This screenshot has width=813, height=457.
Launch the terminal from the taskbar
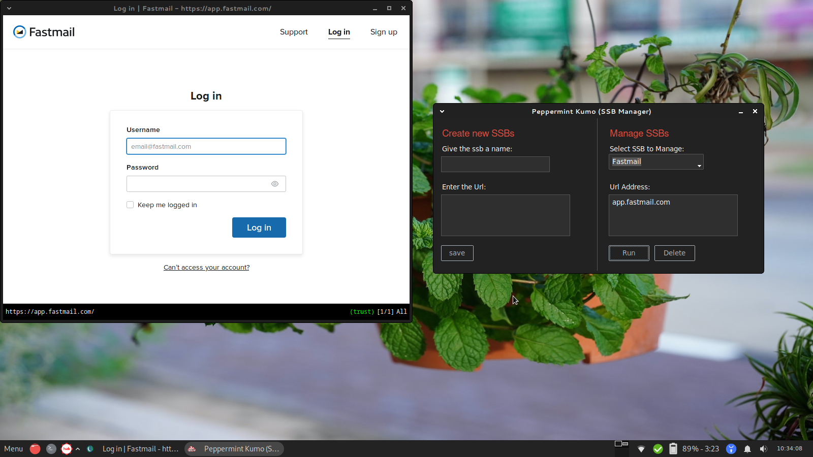(51, 449)
